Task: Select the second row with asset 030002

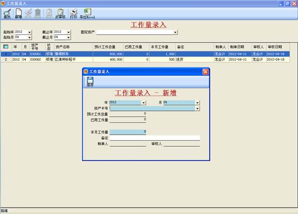Action: coord(145,60)
